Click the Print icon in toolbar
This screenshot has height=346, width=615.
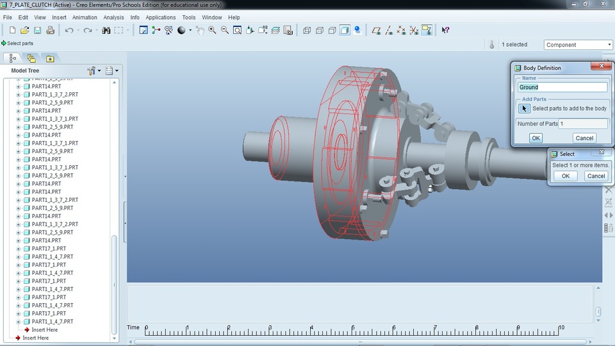(50, 30)
